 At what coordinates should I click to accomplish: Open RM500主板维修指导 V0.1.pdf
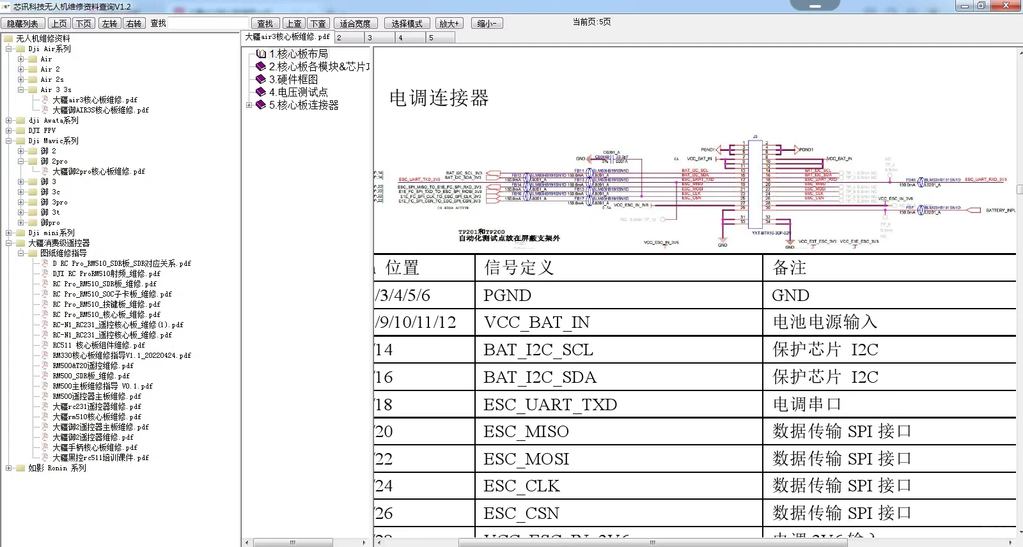tap(102, 386)
